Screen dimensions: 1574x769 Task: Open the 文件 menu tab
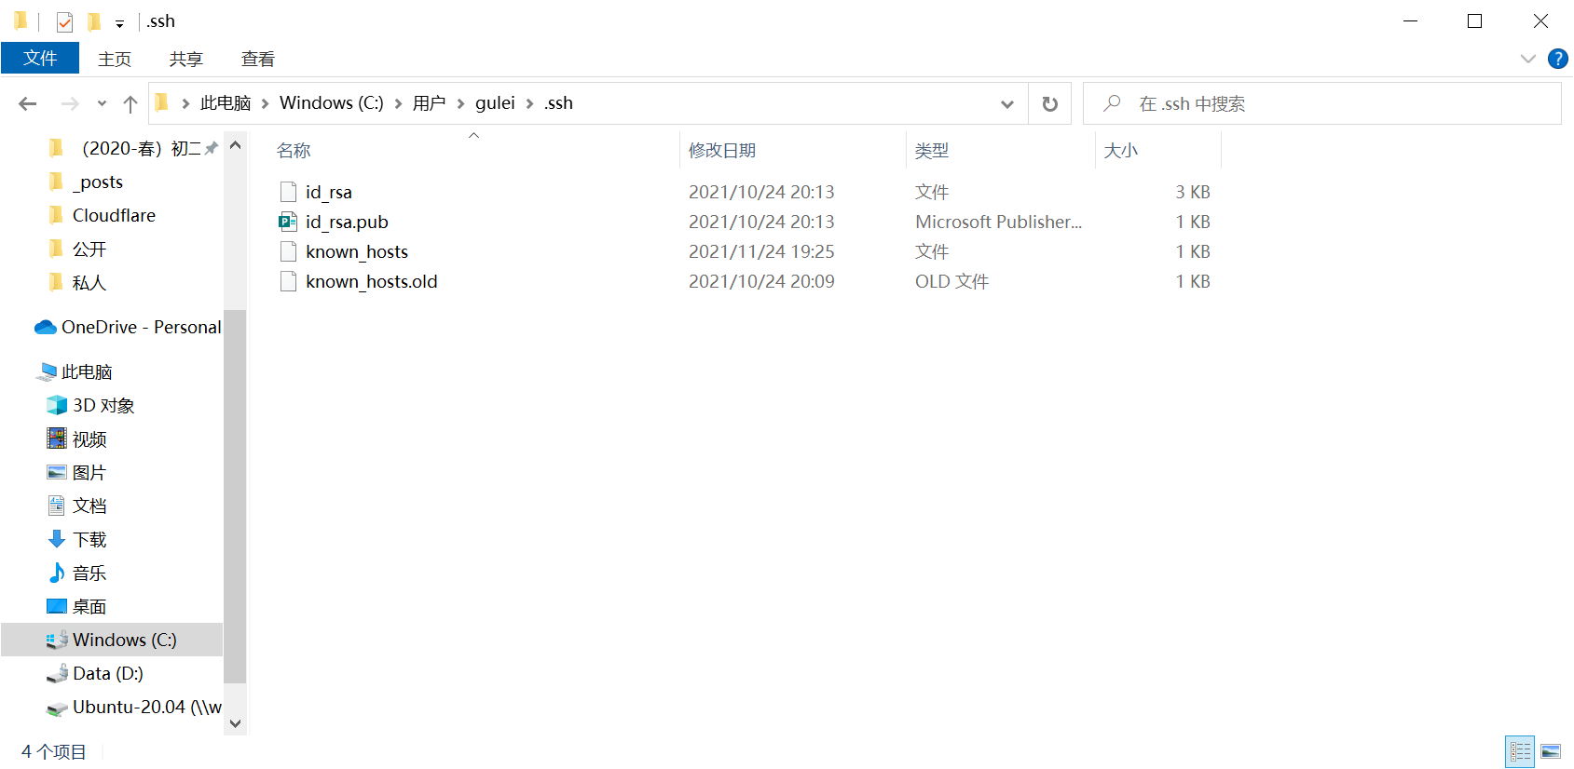(x=40, y=59)
